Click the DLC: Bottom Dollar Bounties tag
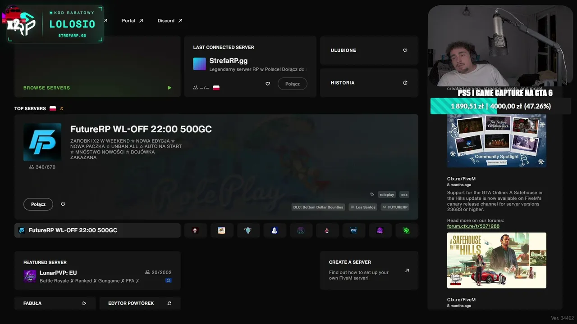This screenshot has width=577, height=324. pyautogui.click(x=318, y=207)
